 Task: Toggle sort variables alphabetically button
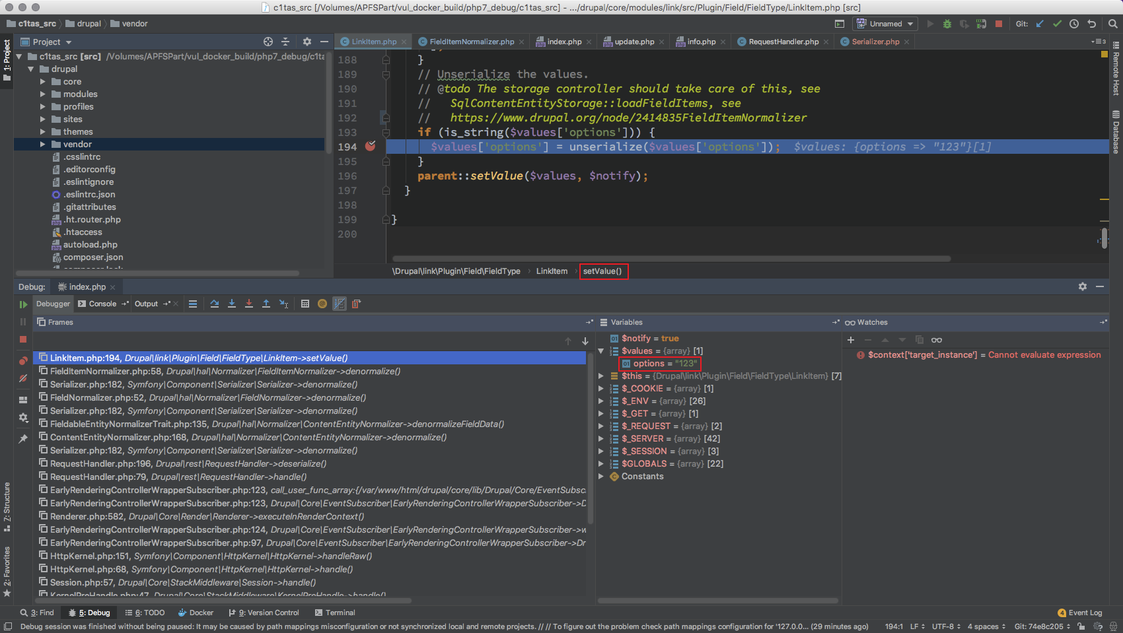click(x=340, y=304)
